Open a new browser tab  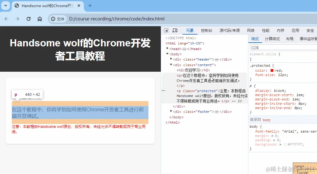click(x=90, y=6)
